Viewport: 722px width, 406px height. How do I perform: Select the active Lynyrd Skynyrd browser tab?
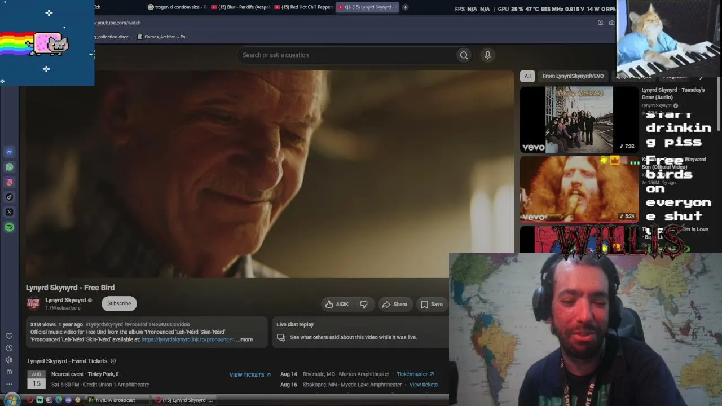coord(367,7)
